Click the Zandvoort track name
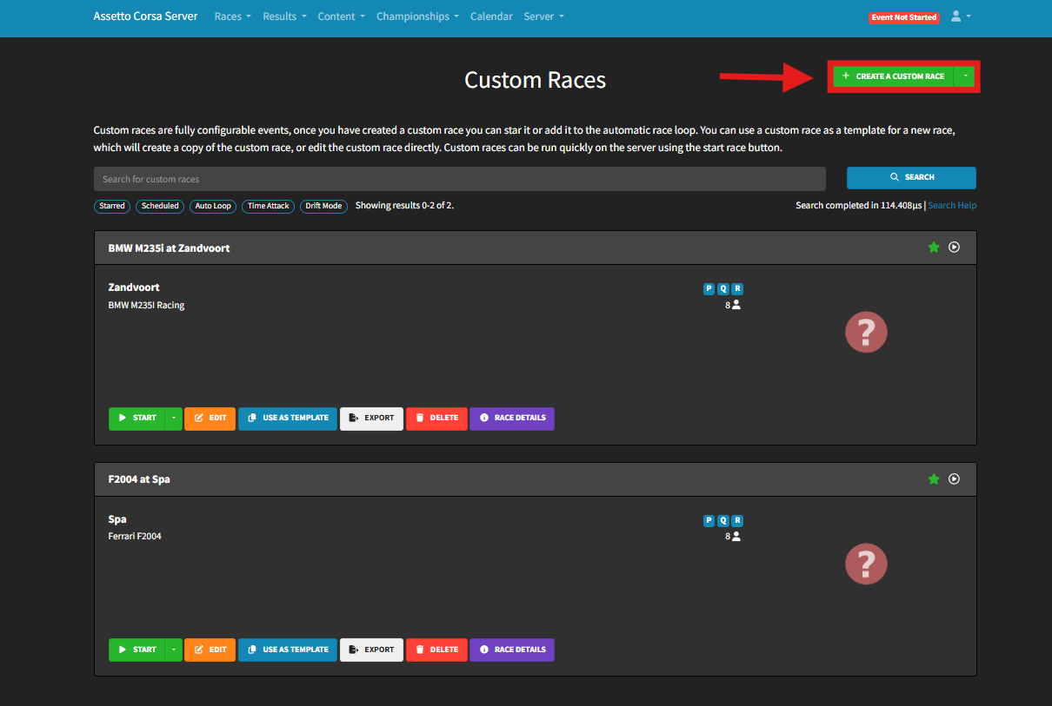Viewport: 1052px width, 706px height. pos(134,287)
